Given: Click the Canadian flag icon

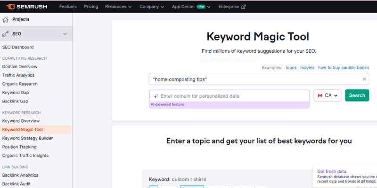Looking at the screenshot, I should (x=320, y=95).
